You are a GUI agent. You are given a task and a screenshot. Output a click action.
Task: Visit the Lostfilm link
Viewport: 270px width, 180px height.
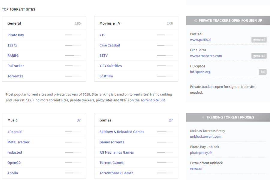(106, 76)
